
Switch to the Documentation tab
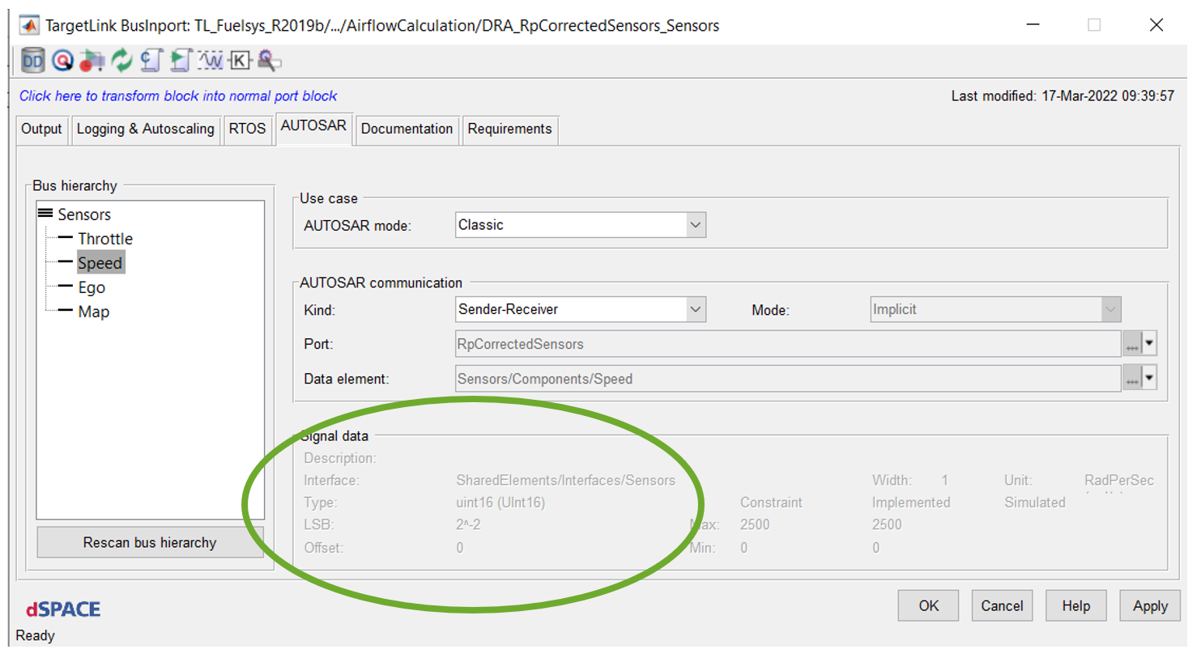(x=407, y=129)
